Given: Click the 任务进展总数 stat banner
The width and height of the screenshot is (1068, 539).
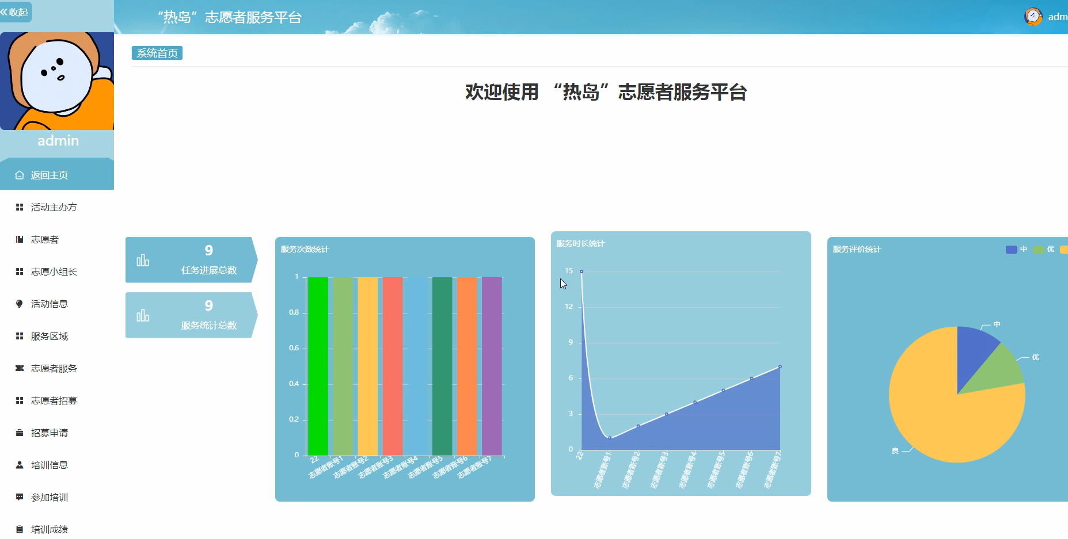Looking at the screenshot, I should [x=190, y=260].
